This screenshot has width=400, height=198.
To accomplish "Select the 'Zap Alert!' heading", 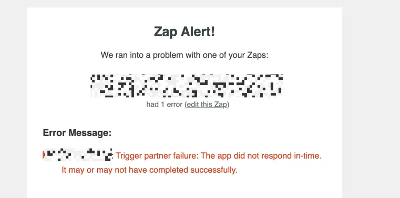I will point(184,32).
